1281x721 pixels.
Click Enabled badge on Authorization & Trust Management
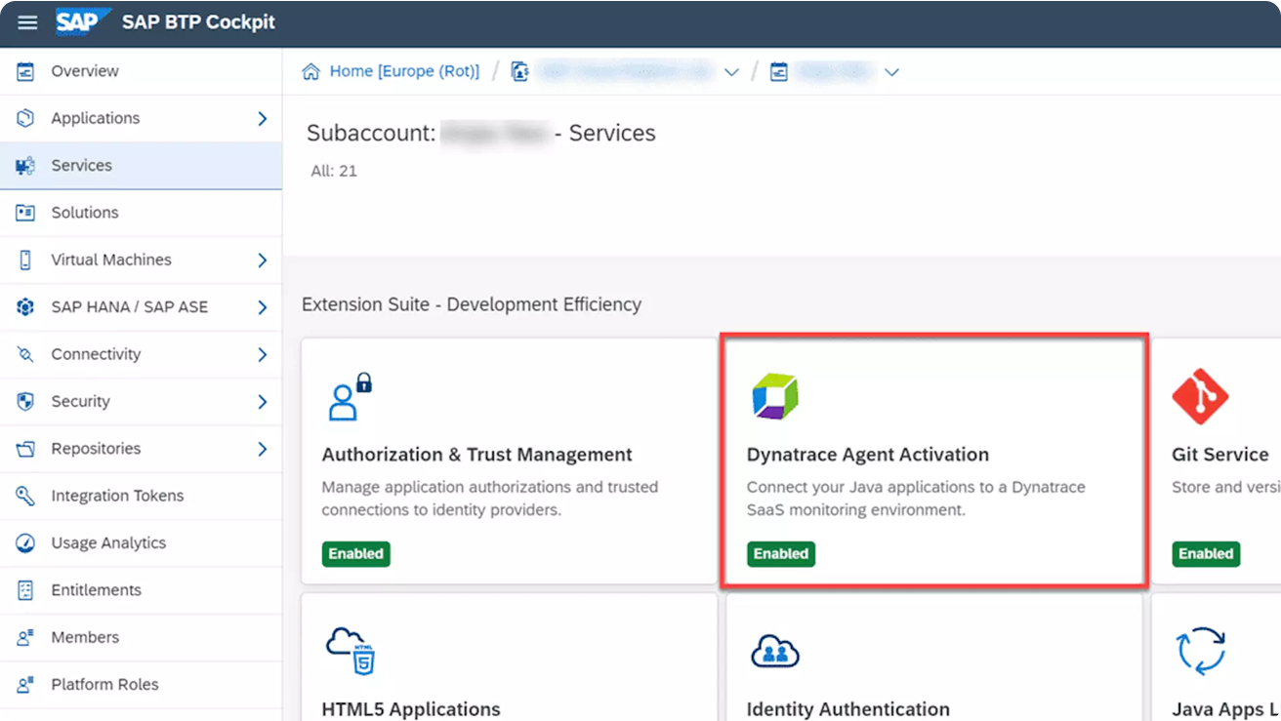[355, 554]
